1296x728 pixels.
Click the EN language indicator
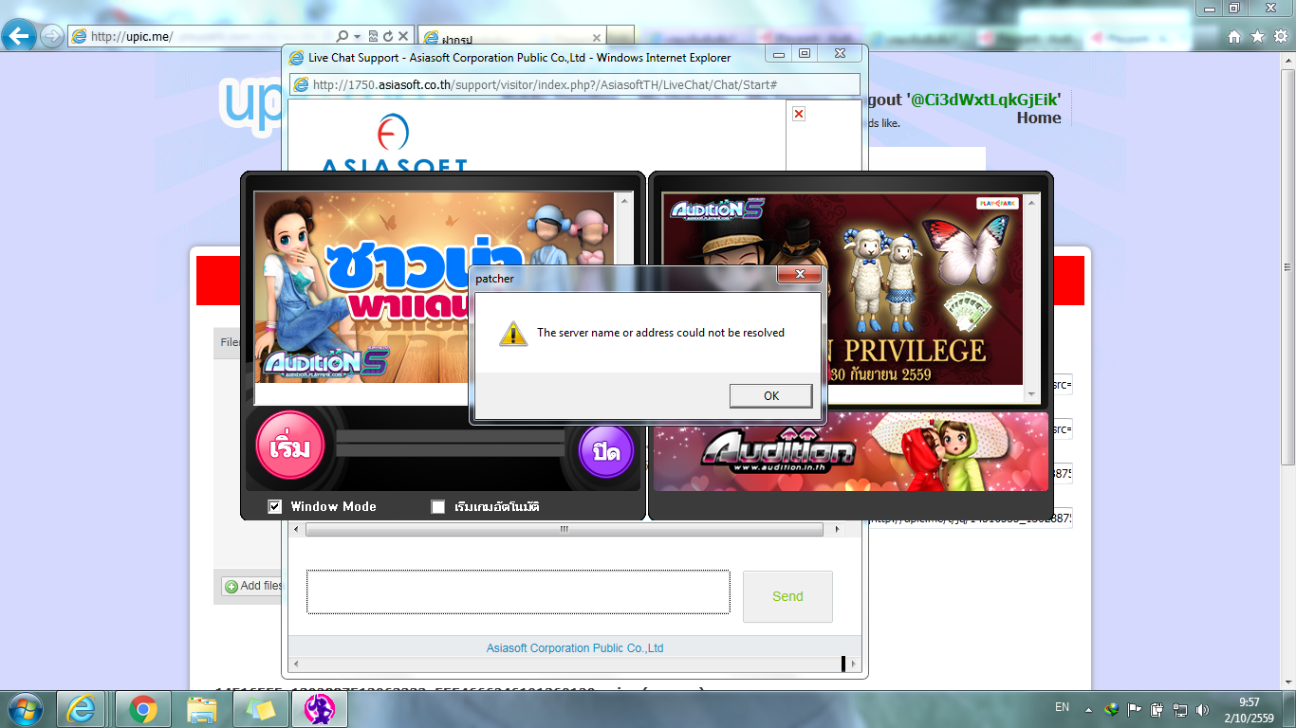(x=1063, y=708)
